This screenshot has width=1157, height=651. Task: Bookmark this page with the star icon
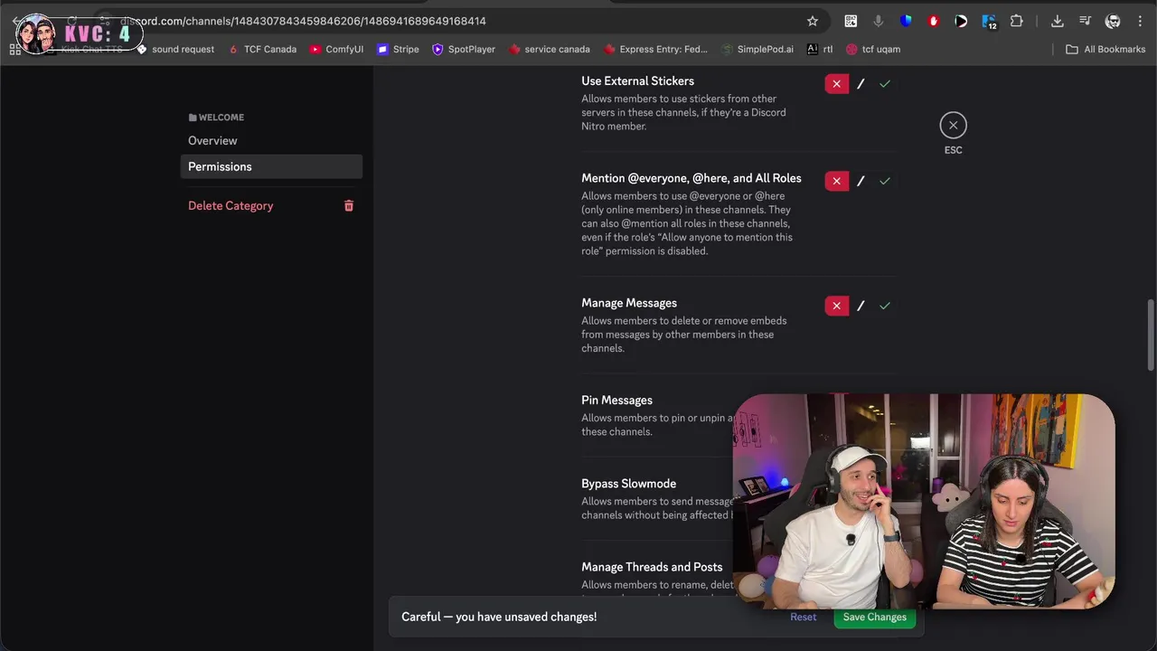tap(813, 21)
